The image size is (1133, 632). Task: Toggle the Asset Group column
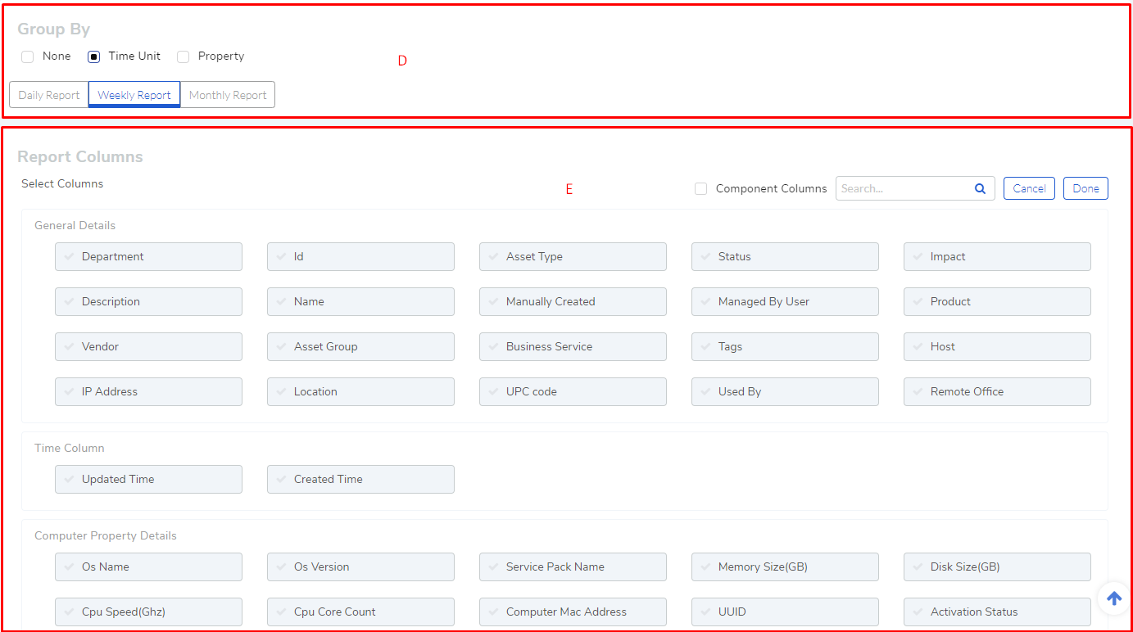coord(360,346)
